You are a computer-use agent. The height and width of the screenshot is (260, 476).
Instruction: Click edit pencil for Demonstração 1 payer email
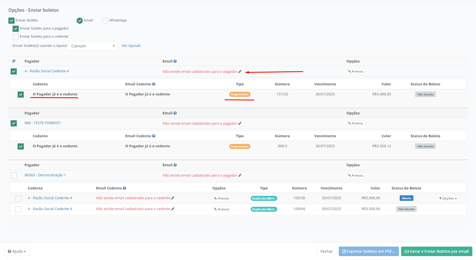(x=240, y=175)
